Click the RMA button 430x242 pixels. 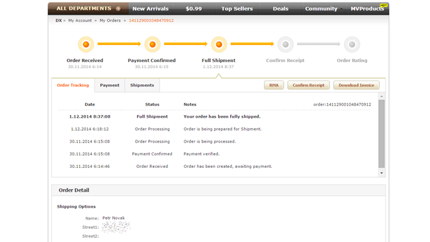(274, 85)
